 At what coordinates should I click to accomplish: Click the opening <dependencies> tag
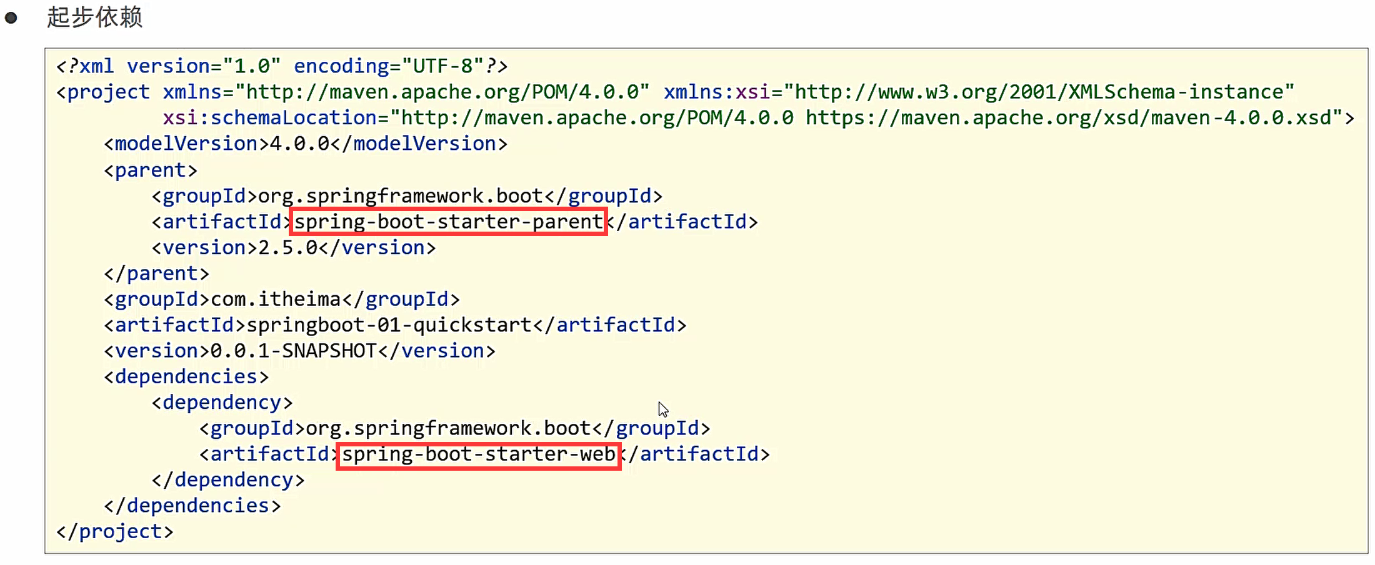[186, 377]
